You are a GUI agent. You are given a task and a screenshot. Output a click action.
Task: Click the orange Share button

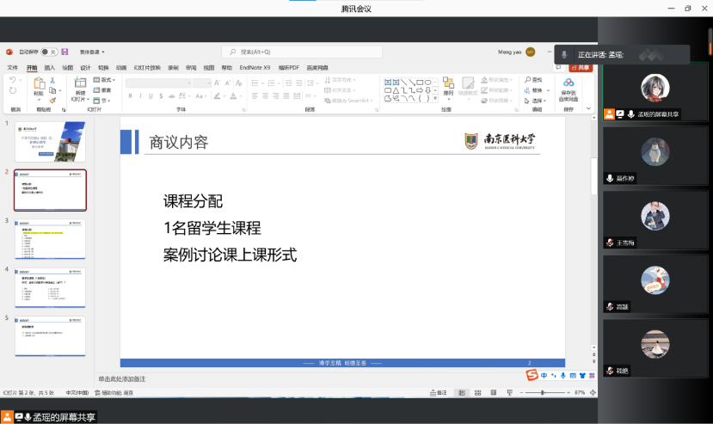point(581,67)
